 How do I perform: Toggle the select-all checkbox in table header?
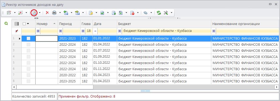25,24
